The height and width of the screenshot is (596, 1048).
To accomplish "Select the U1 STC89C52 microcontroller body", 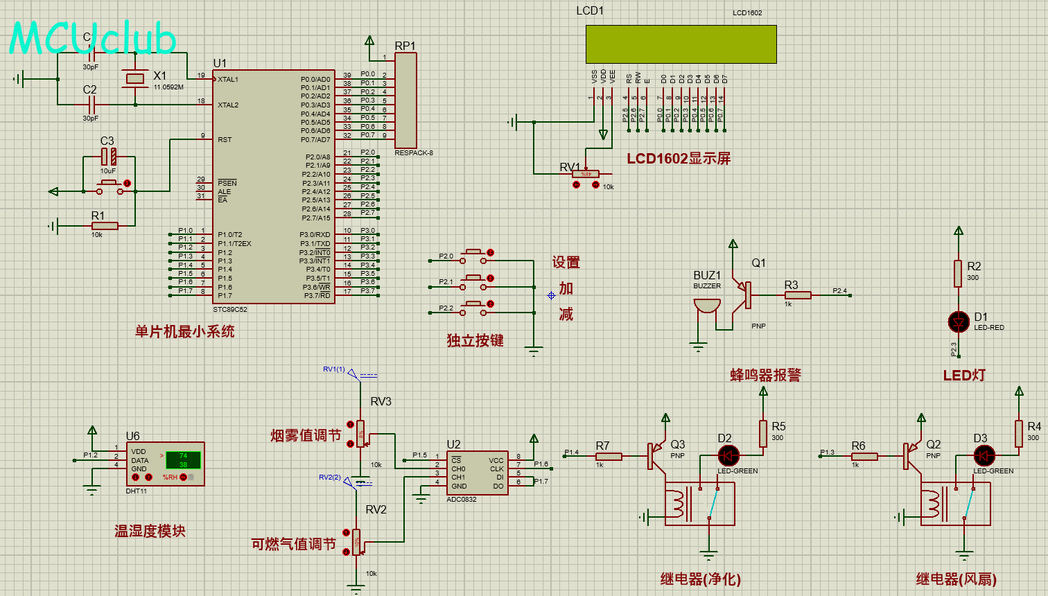I will [274, 186].
